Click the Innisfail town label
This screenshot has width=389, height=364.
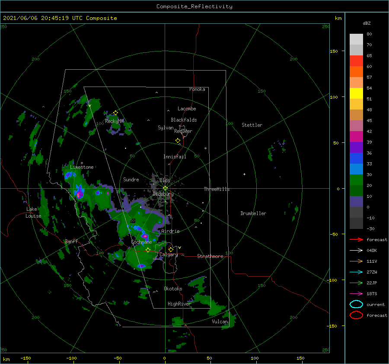(x=175, y=157)
